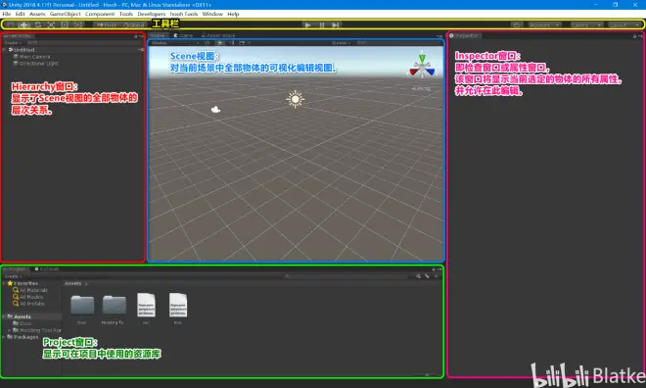Switch to the Inspector tab

pos(465,36)
